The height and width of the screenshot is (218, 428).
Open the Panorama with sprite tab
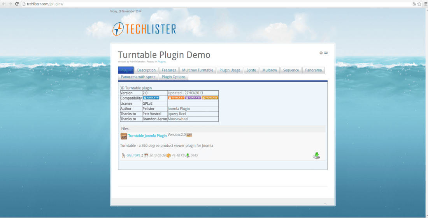pos(138,77)
